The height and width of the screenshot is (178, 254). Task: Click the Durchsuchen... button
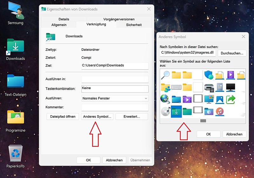[x=232, y=53]
